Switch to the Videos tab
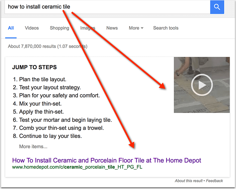The height and width of the screenshot is (189, 236). click(32, 28)
